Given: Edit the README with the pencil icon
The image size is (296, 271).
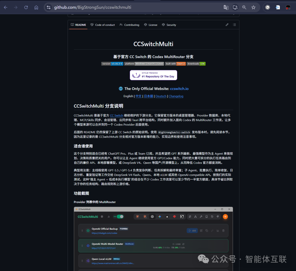Looking at the screenshot, I should point(227,25).
